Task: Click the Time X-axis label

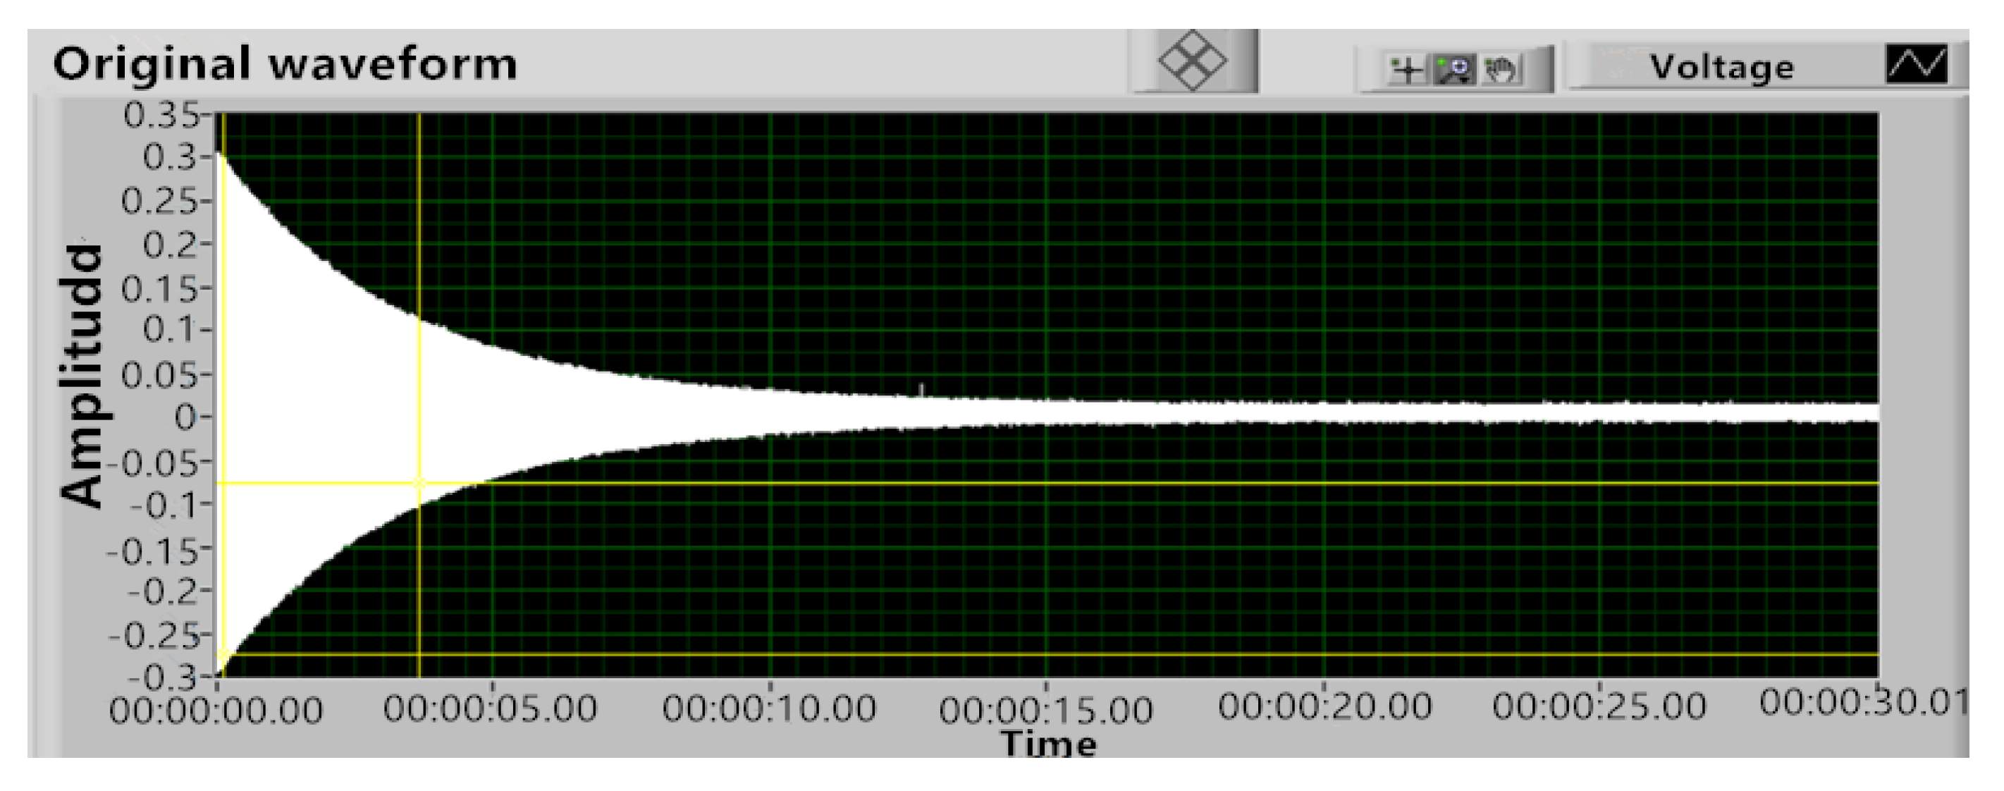Action: [1049, 744]
